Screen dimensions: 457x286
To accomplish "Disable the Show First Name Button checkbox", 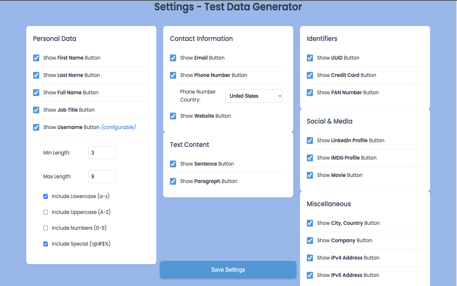I will click(x=36, y=58).
